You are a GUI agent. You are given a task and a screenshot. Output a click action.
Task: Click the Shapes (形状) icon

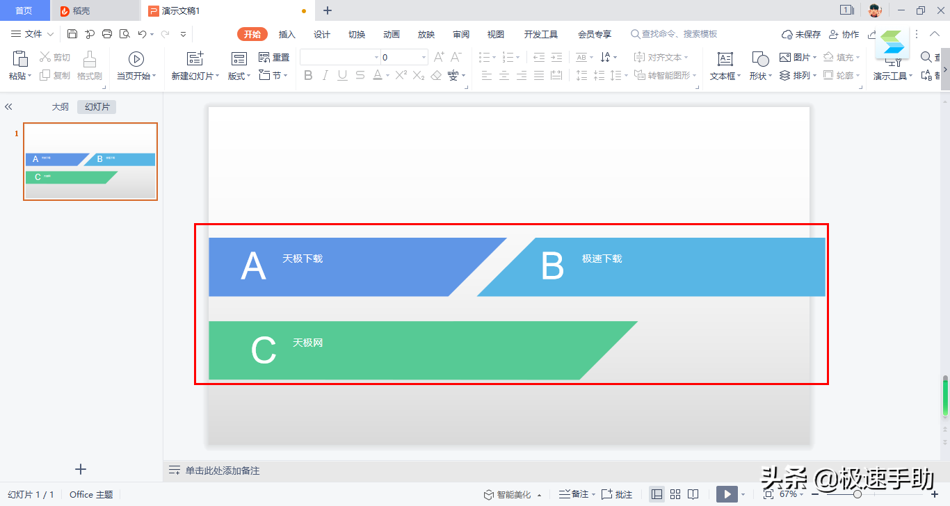click(x=760, y=58)
